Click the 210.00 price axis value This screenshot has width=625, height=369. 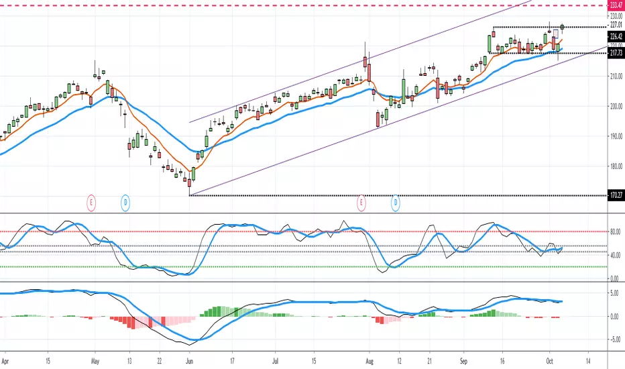[x=616, y=76]
